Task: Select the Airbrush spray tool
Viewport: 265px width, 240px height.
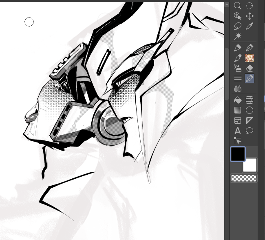Action: [238, 68]
